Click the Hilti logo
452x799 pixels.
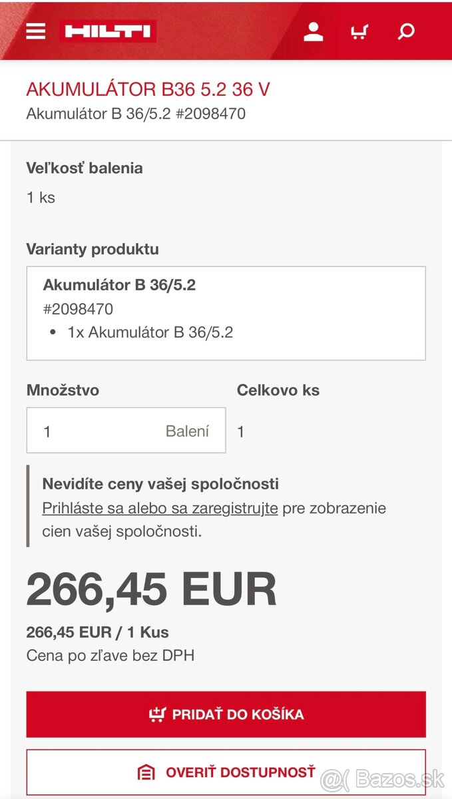coord(108,31)
